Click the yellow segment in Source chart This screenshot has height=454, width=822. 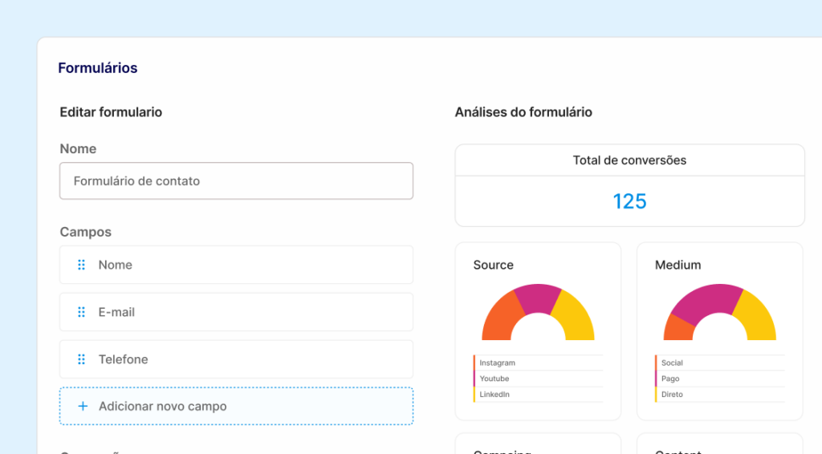[x=576, y=317]
